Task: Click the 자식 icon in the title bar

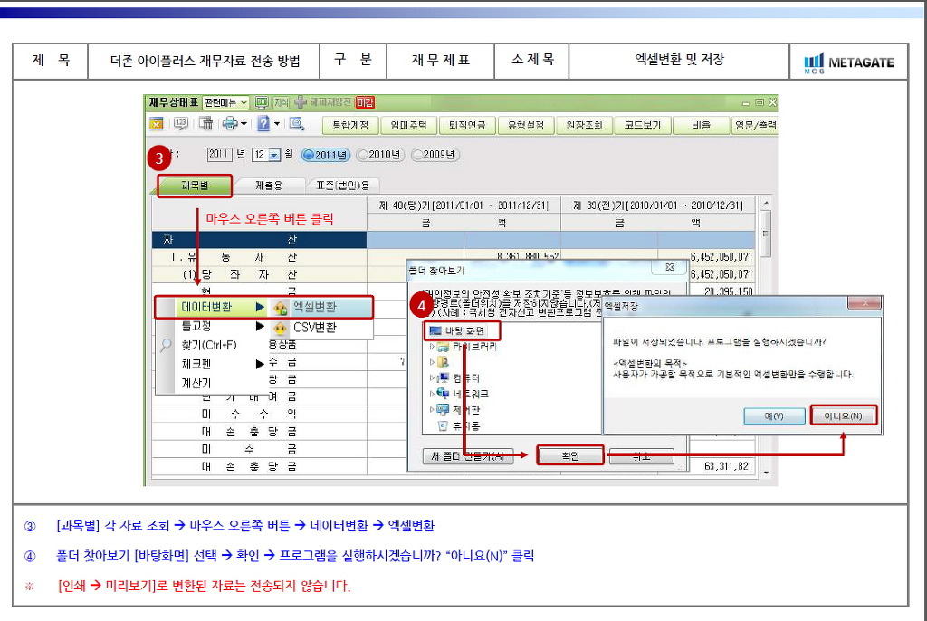Action: pyautogui.click(x=282, y=103)
